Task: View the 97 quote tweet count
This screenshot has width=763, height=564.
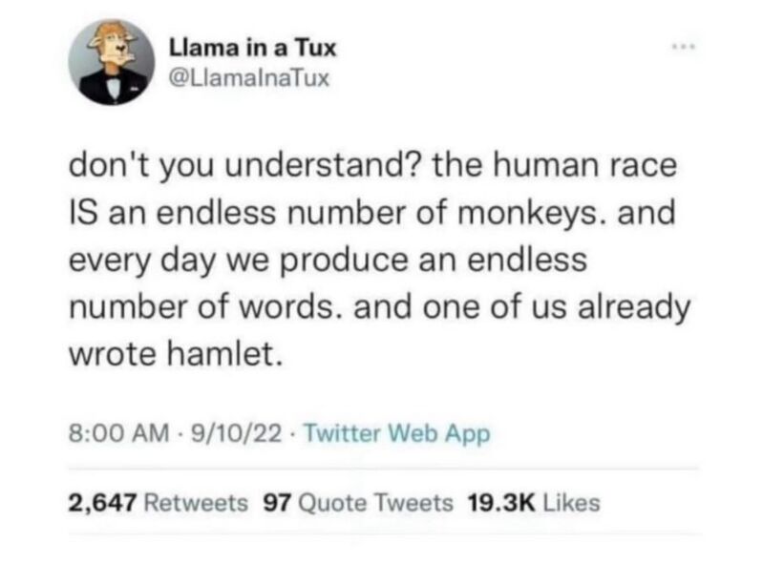Action: [x=277, y=503]
